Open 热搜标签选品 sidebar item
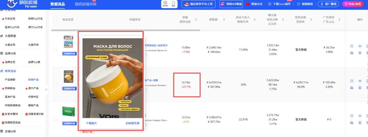 click(13, 122)
